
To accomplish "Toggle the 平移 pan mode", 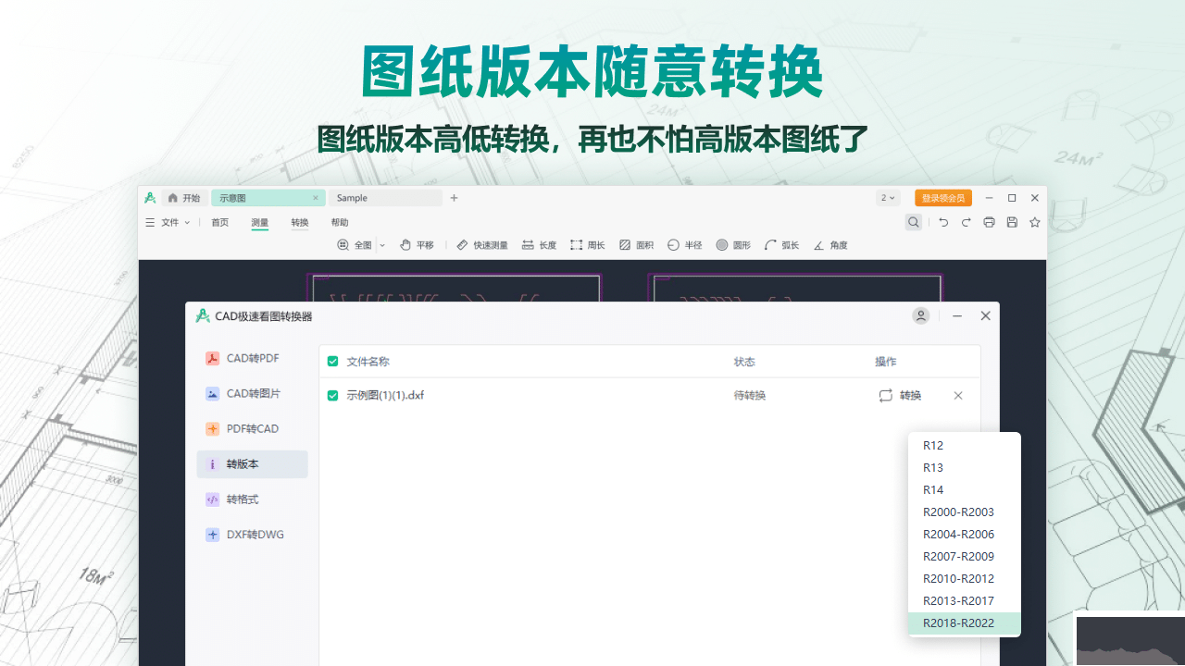I will (418, 244).
